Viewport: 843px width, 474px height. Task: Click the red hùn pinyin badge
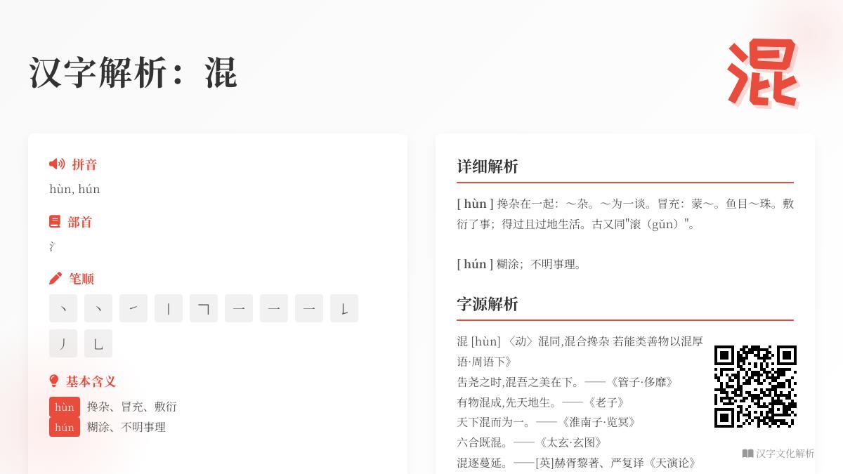click(65, 407)
